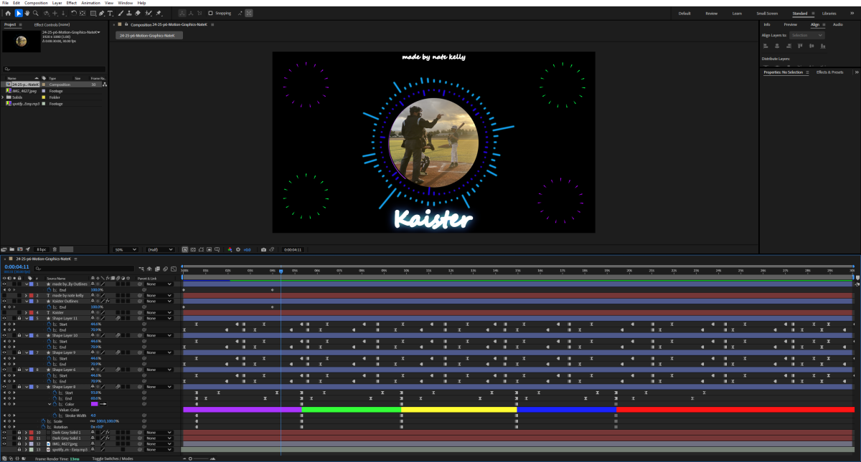This screenshot has height=462, width=861.
Task: Open parent dropdown for Shape Layer 8
Action: (159, 387)
